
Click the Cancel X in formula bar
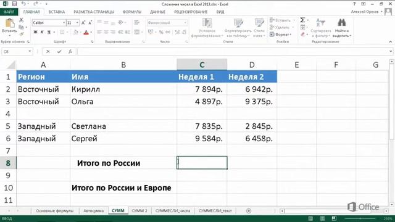point(48,51)
